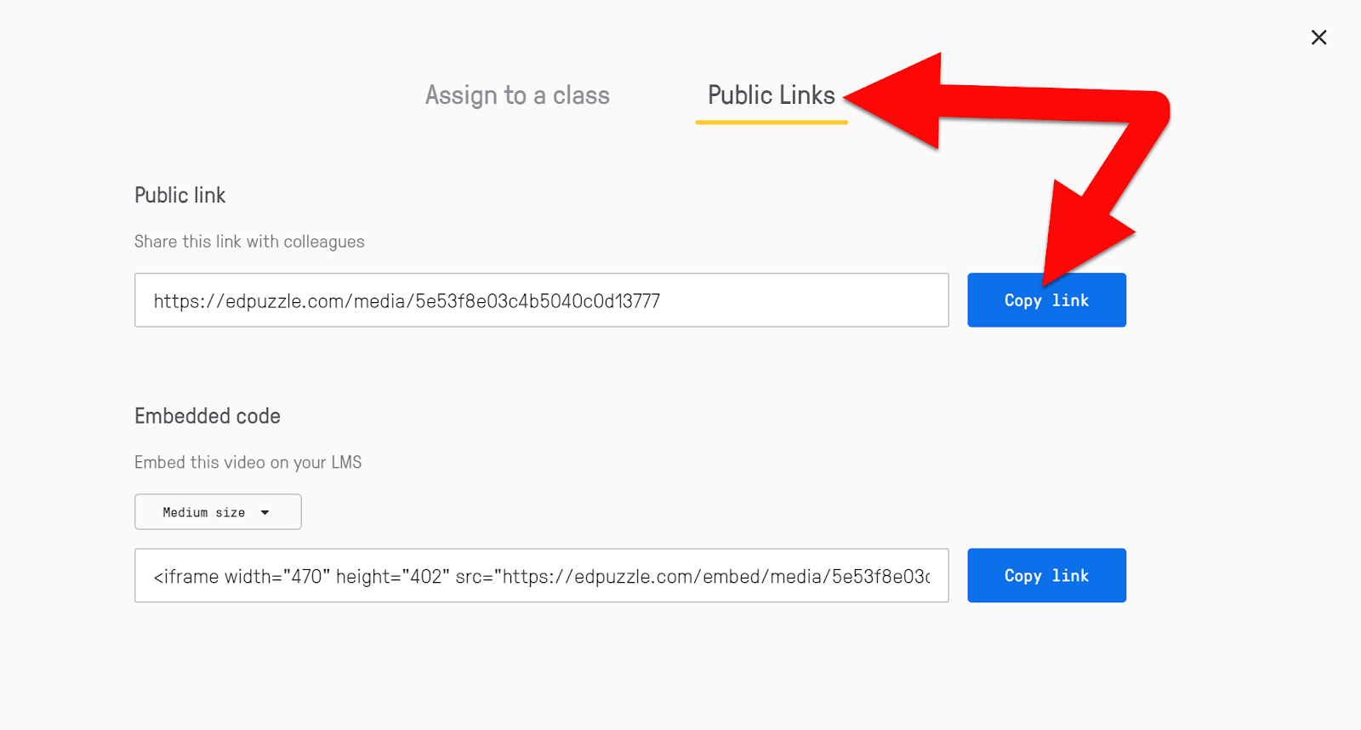
Task: Click the word Medium in the size selector
Action: (185, 512)
